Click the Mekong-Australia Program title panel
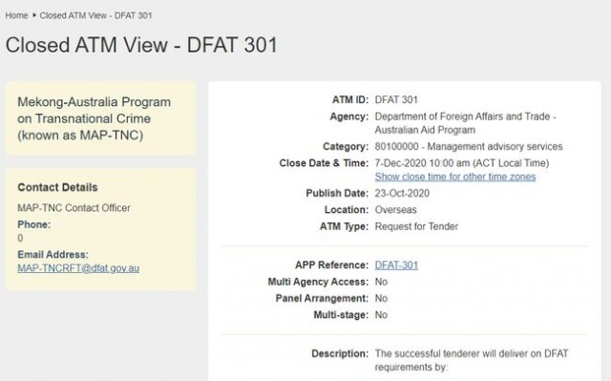The image size is (611, 381). pyautogui.click(x=101, y=118)
